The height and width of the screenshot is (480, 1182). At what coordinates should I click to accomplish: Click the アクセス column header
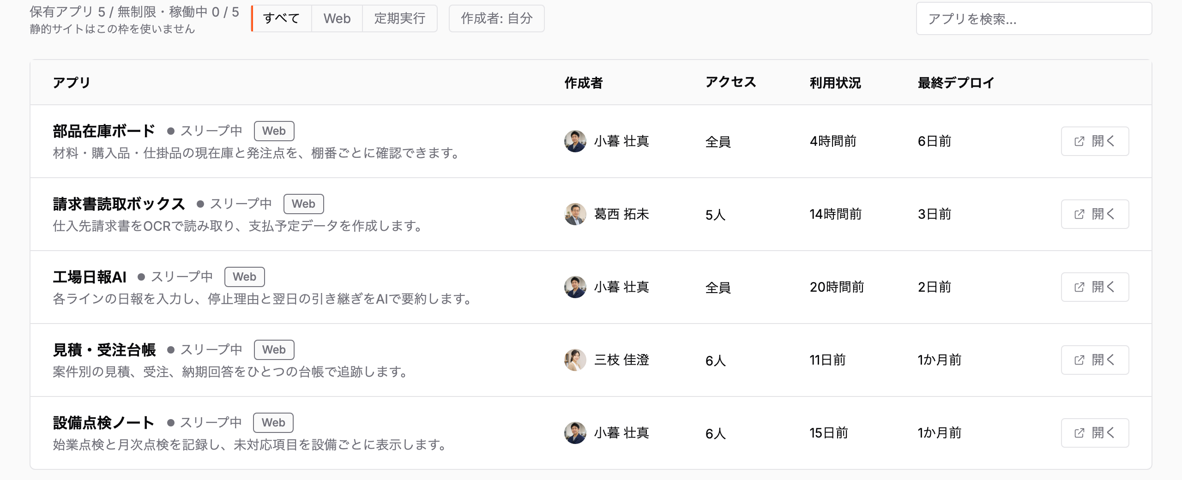[731, 83]
